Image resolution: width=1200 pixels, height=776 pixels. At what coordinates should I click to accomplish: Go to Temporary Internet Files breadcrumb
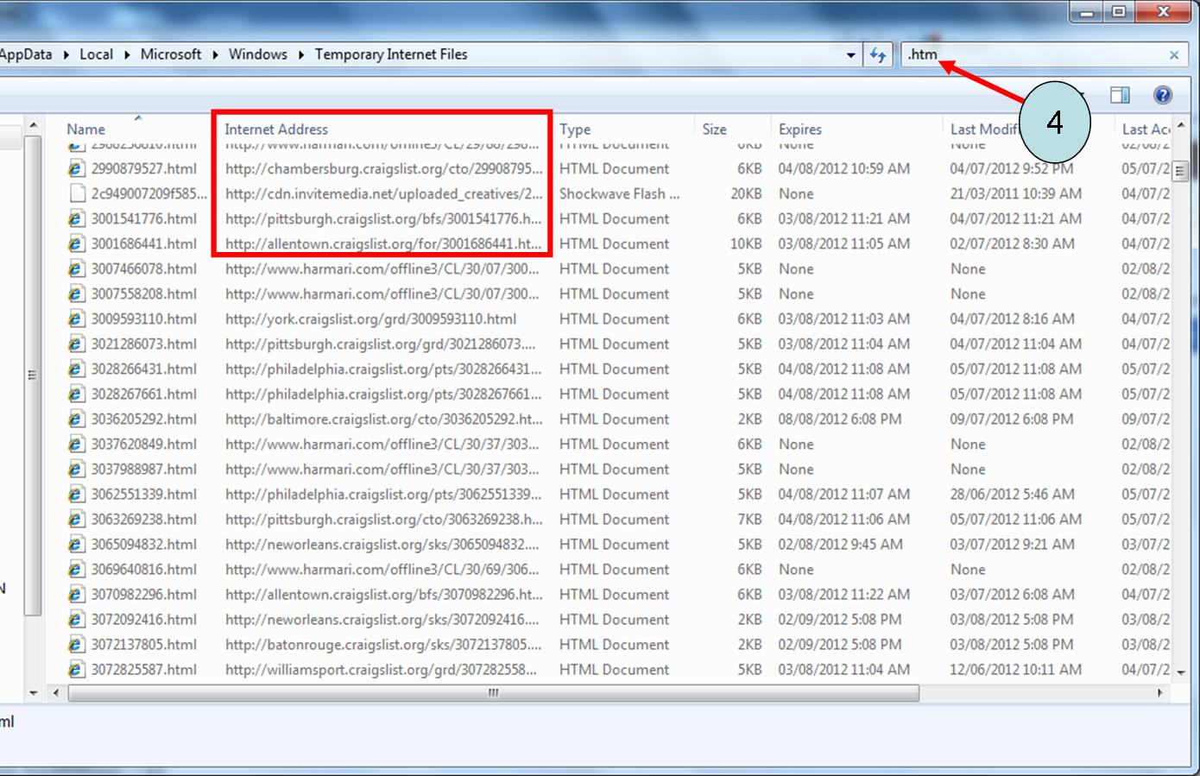pos(391,54)
